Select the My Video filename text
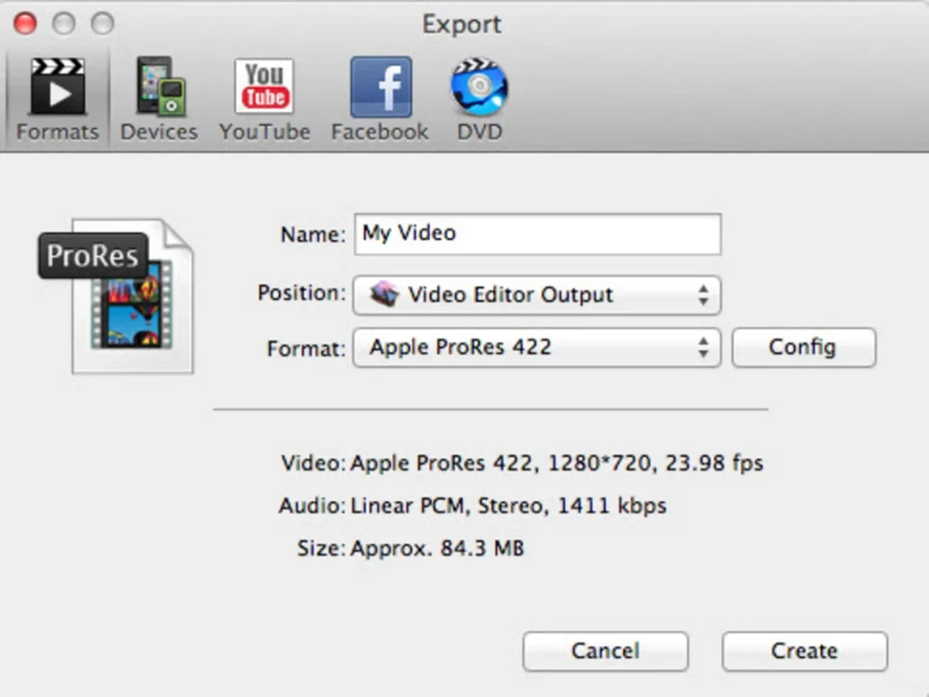Viewport: 929px width, 697px height. coord(407,233)
